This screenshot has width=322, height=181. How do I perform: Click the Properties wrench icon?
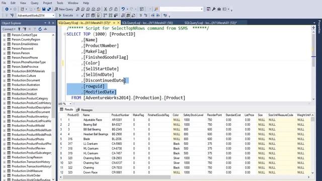[214, 9]
